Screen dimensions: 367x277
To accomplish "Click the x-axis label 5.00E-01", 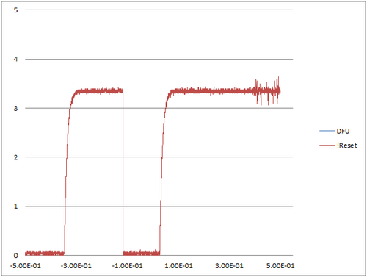I will point(280,266).
